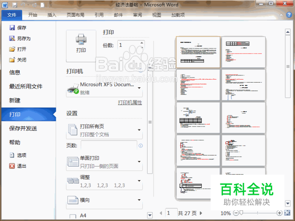Click the 页数 (Pages) input field
Screen dimensions: 295x221
point(109,146)
